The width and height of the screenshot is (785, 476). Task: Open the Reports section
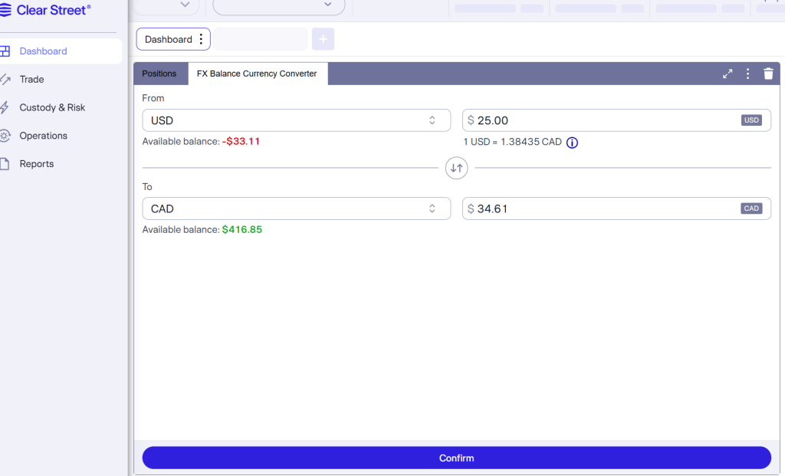click(37, 164)
